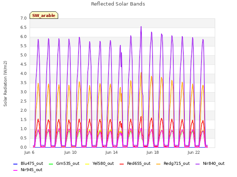This screenshot has height=177, width=237.
Task: Select the Blu475_out legend label
Action: [32, 164]
